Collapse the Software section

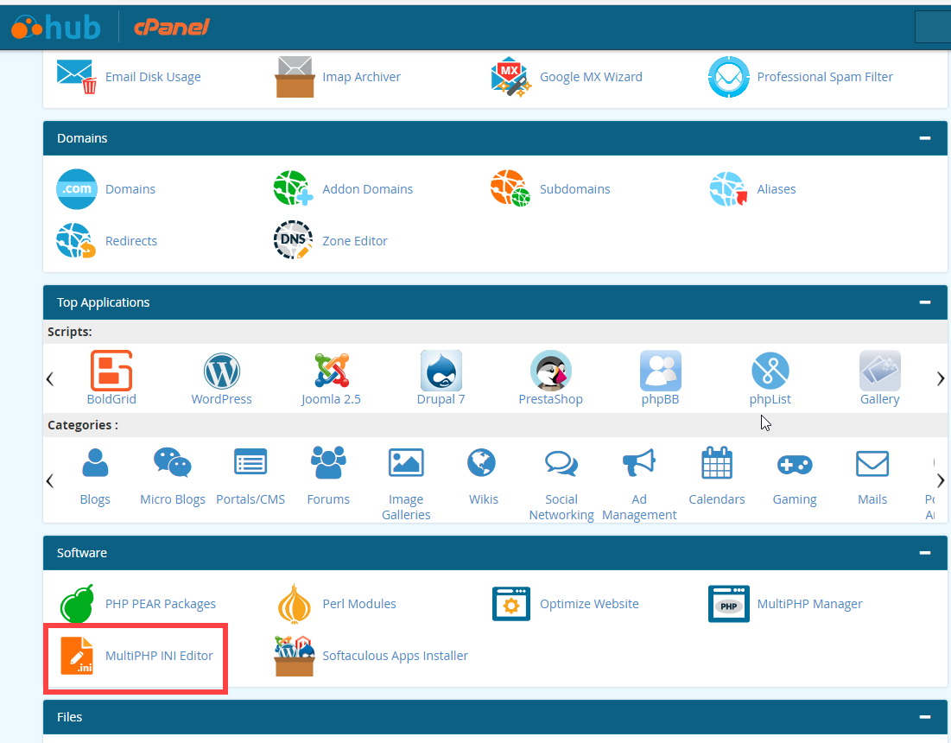point(925,553)
